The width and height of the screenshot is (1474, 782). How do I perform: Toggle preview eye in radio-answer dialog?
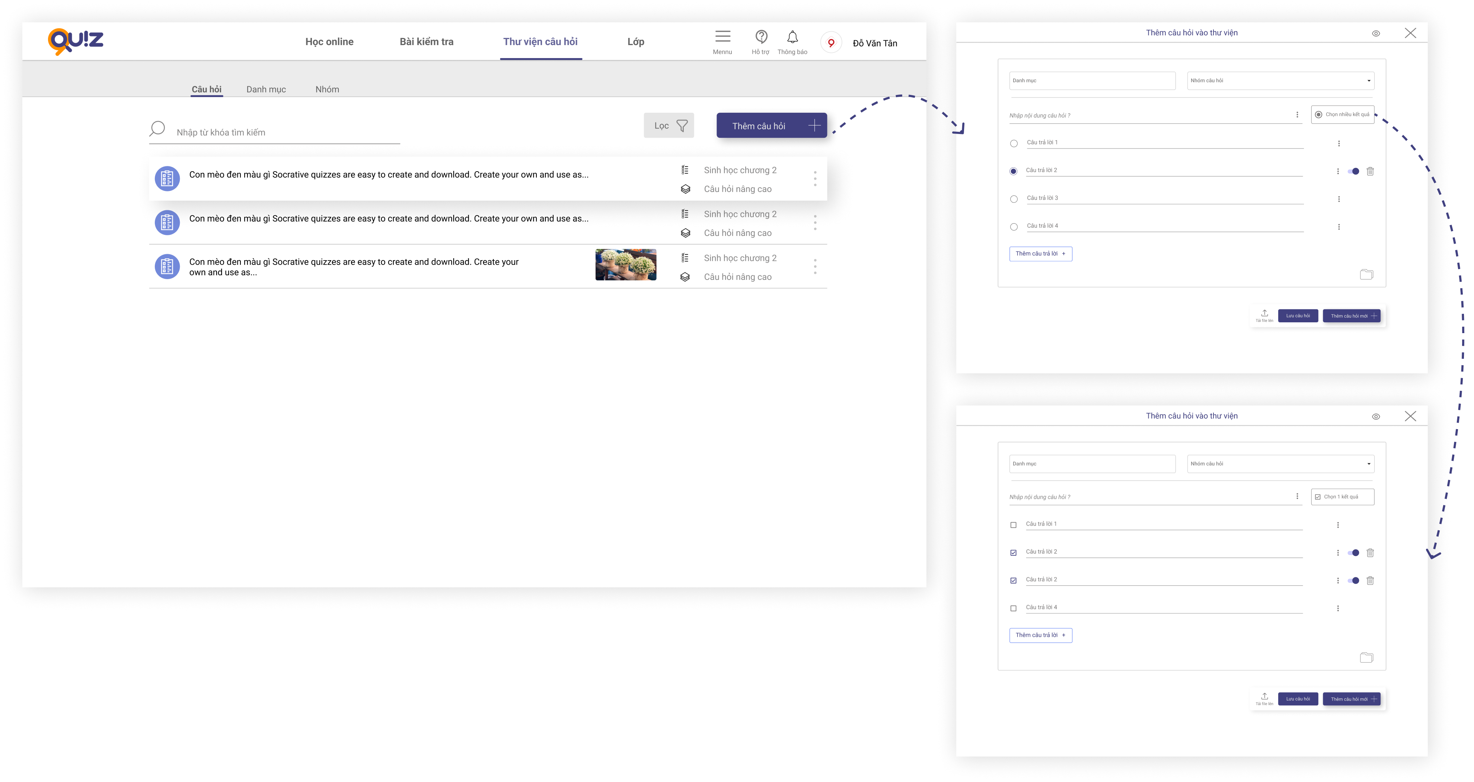tap(1376, 33)
